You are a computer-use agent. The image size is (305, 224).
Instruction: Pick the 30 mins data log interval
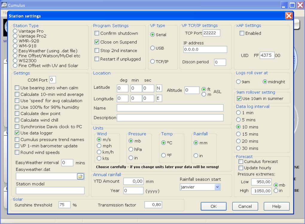pos(238,148)
